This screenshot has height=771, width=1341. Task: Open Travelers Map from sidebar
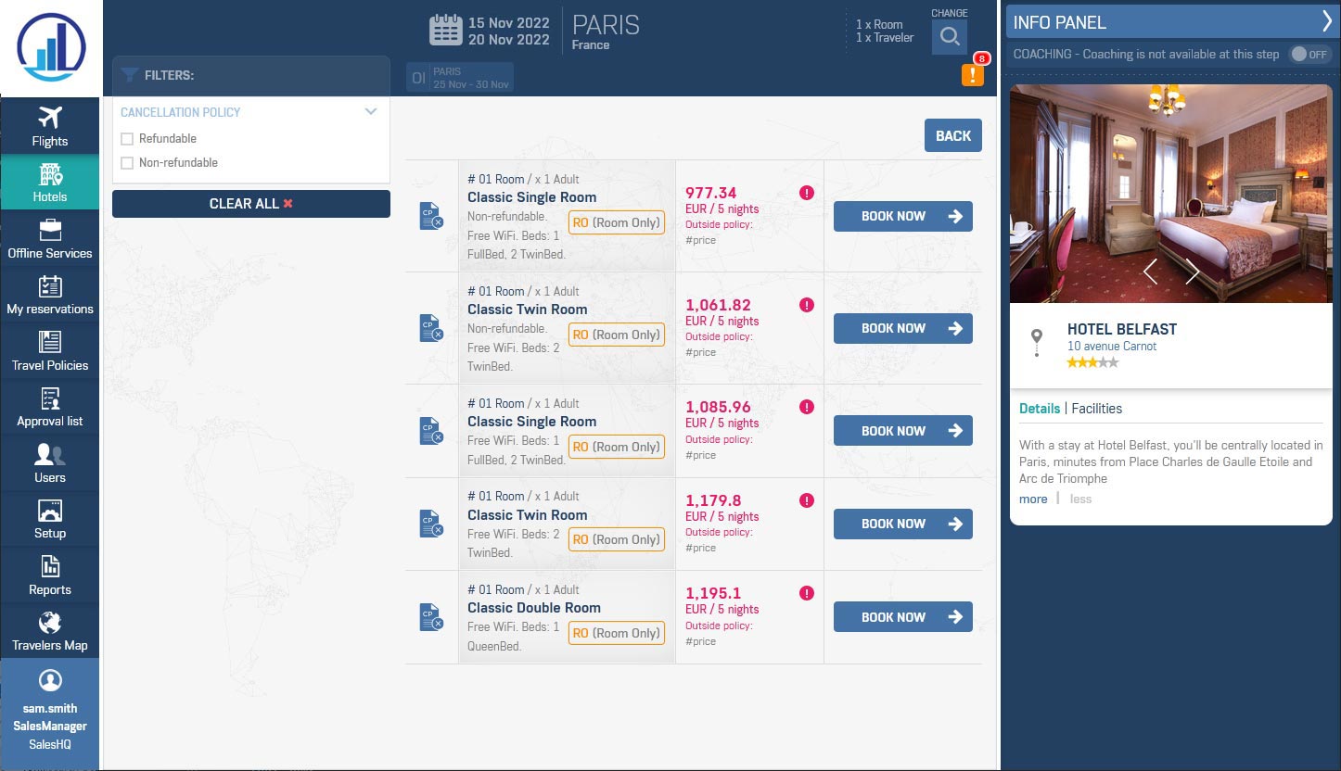coord(50,630)
